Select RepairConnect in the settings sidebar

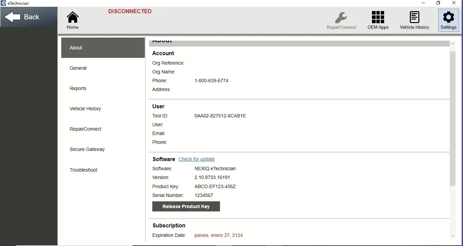pos(103,129)
